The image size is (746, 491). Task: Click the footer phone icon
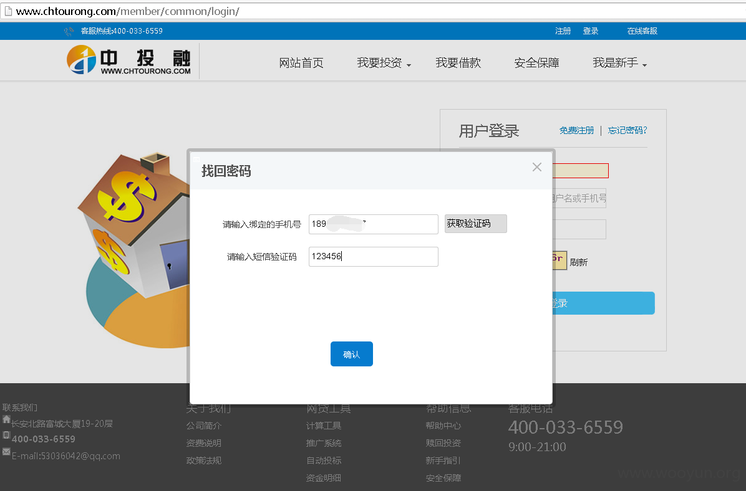[x=6, y=435]
